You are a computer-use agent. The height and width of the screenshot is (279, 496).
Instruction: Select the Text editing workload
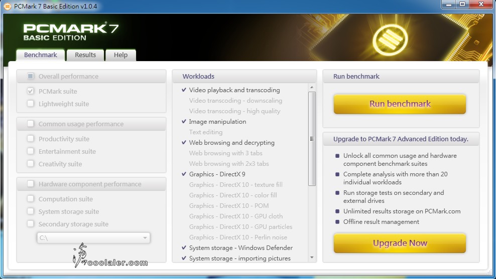[206, 132]
